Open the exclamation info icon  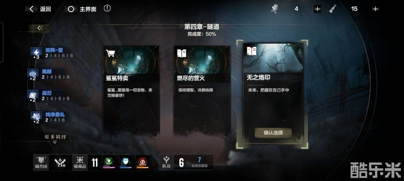click(107, 8)
